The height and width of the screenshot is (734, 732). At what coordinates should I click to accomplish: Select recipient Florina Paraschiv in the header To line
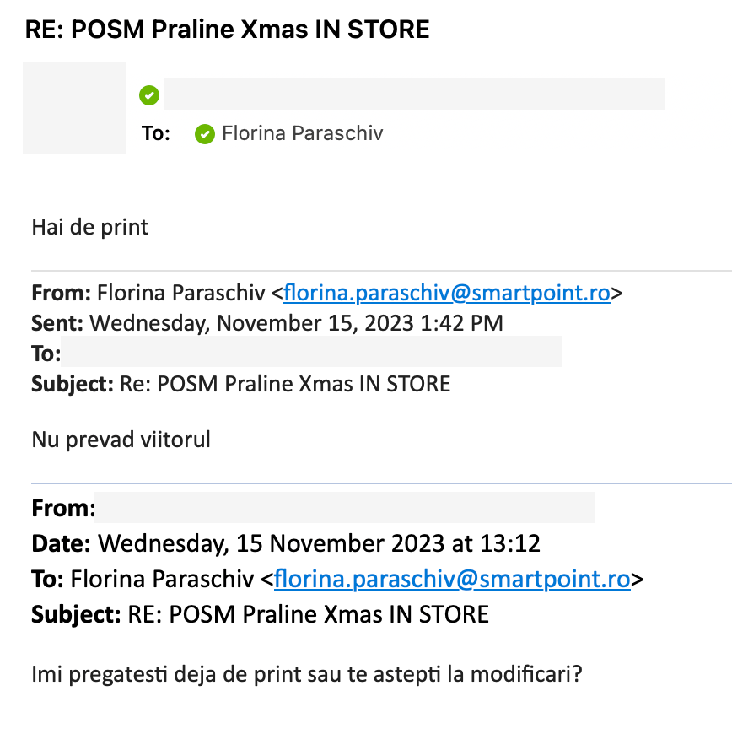(x=302, y=133)
